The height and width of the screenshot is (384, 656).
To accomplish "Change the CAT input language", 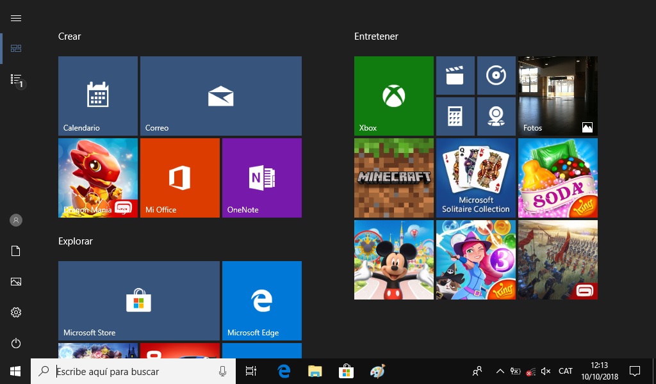I will click(x=566, y=371).
